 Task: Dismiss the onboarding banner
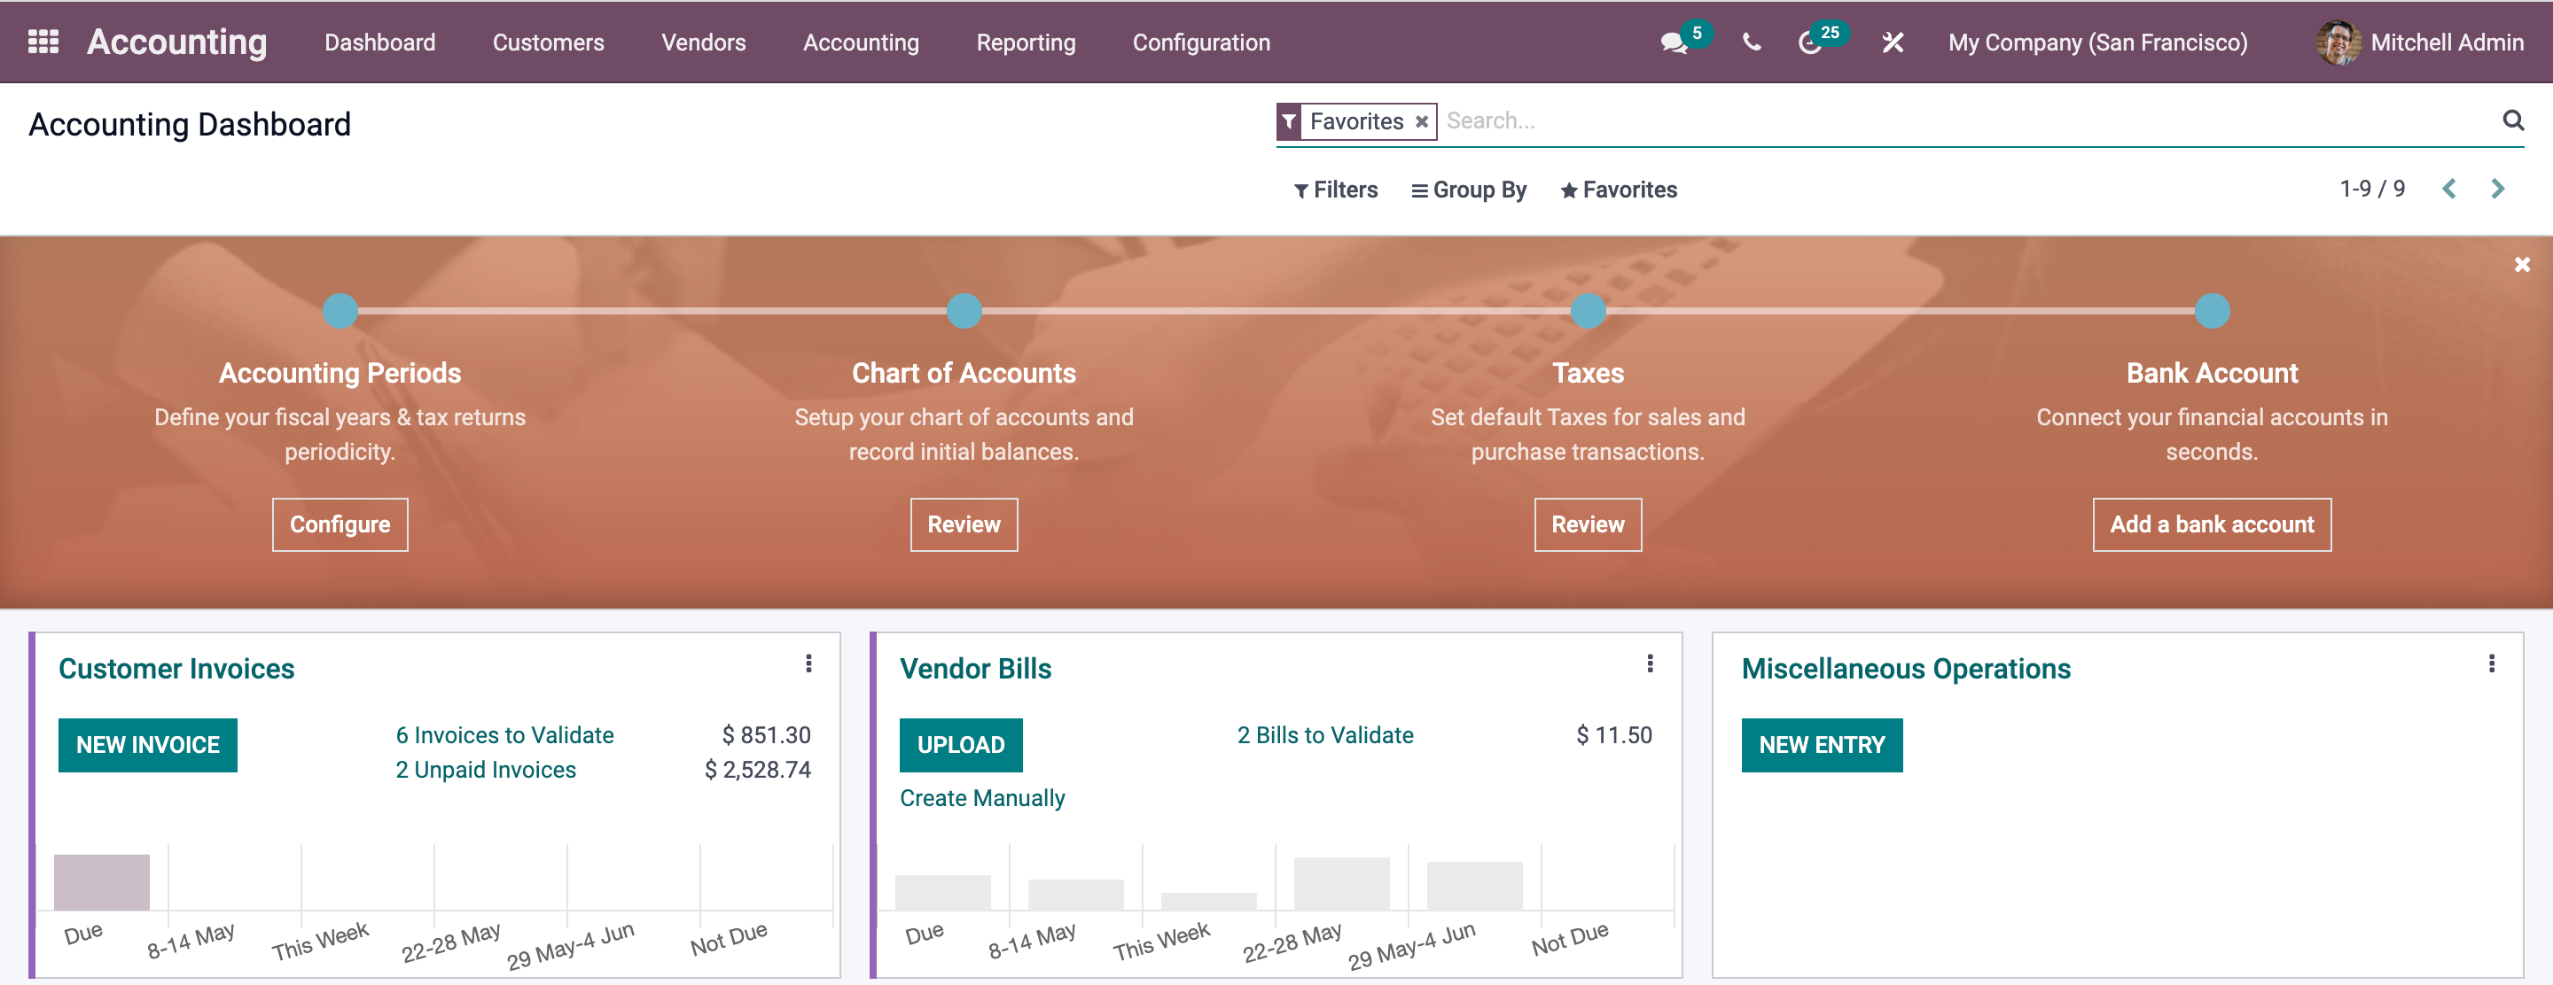click(2521, 264)
